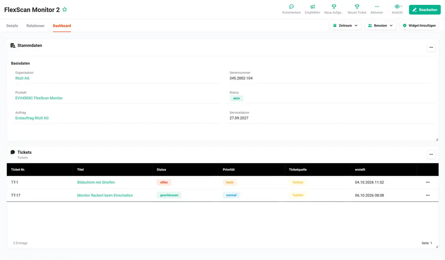Image resolution: width=445 pixels, height=260 pixels.
Task: Sort table by Priorität column header
Action: pyautogui.click(x=229, y=169)
